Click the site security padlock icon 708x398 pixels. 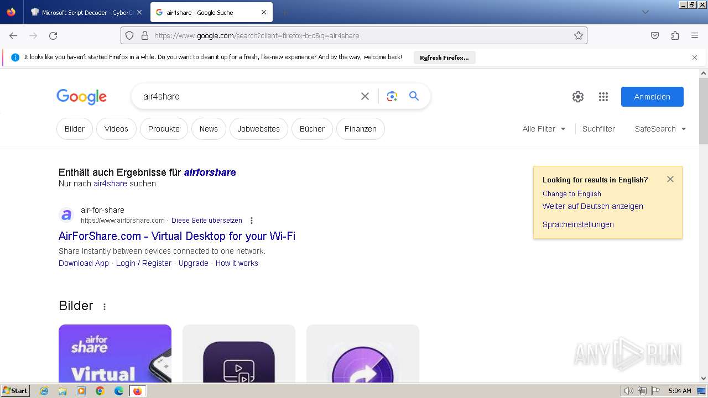click(145, 35)
